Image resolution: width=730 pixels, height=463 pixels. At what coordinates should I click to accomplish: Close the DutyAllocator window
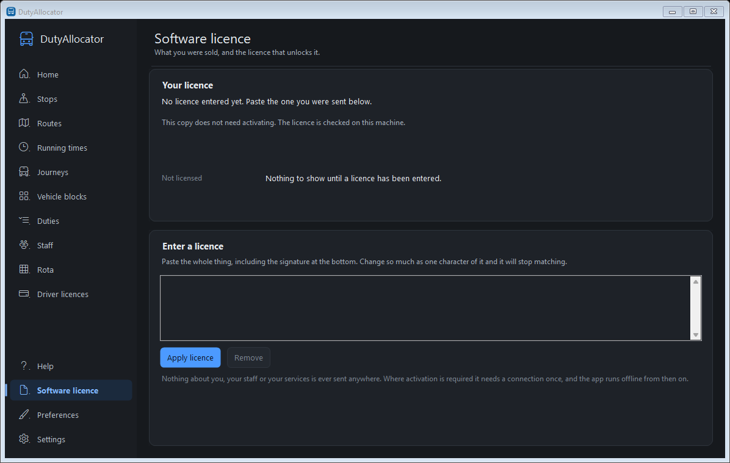coord(714,12)
